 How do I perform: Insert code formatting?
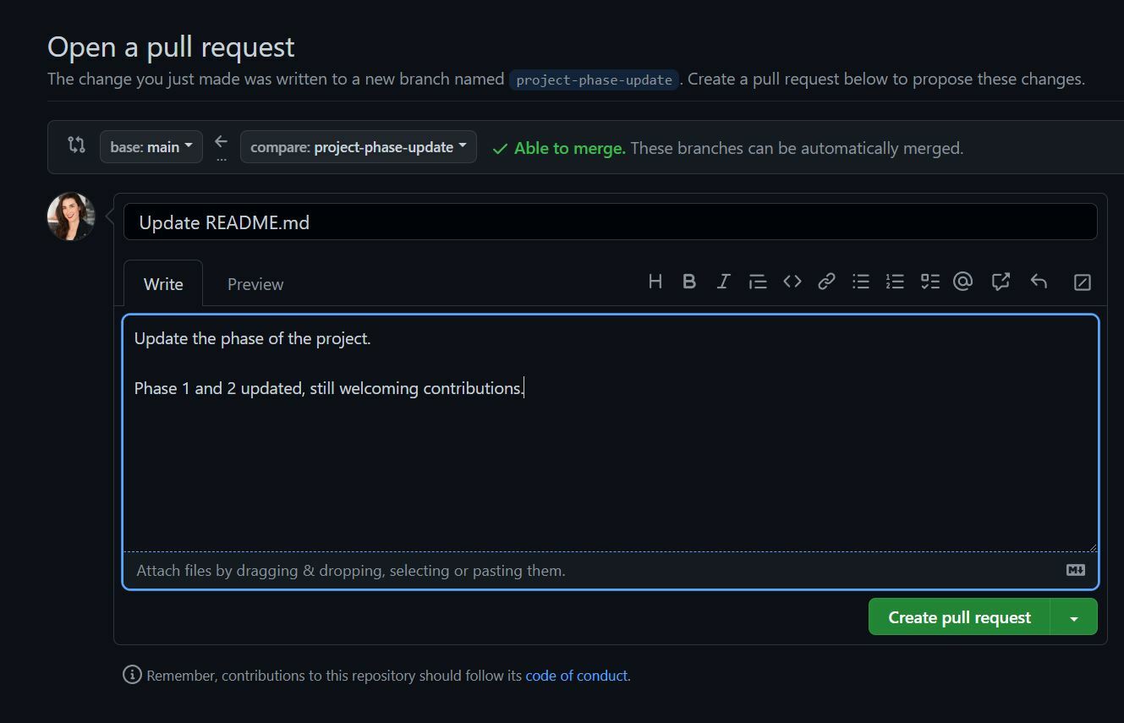[x=792, y=282]
